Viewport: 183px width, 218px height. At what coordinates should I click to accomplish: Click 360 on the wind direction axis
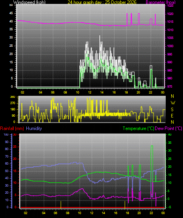point(13,97)
